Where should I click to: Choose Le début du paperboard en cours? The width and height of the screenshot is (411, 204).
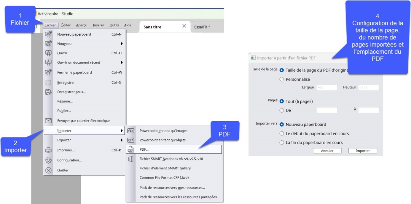click(x=282, y=133)
